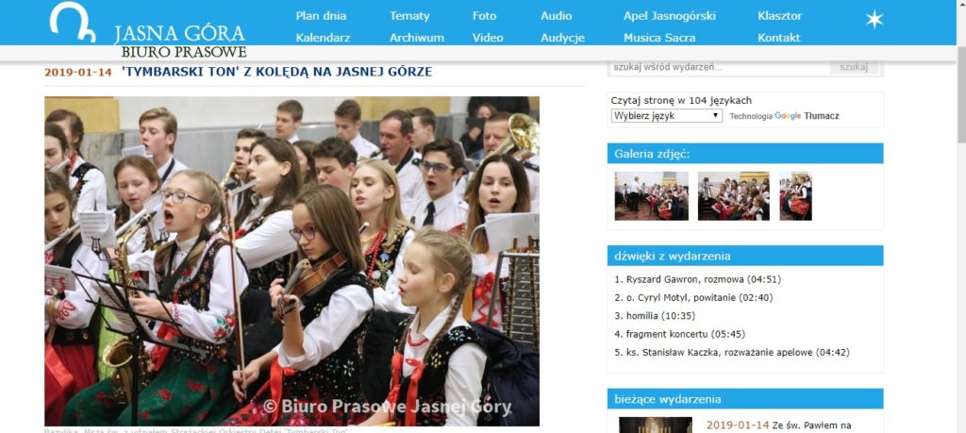Open the Apel Jasnogórski menu link
This screenshot has height=433, width=966.
pyautogui.click(x=670, y=16)
